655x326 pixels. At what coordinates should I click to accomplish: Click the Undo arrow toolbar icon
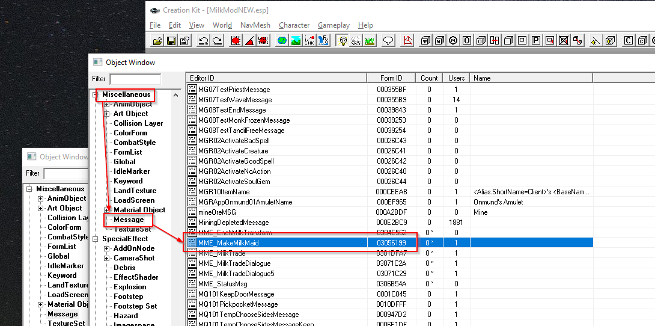coord(203,41)
